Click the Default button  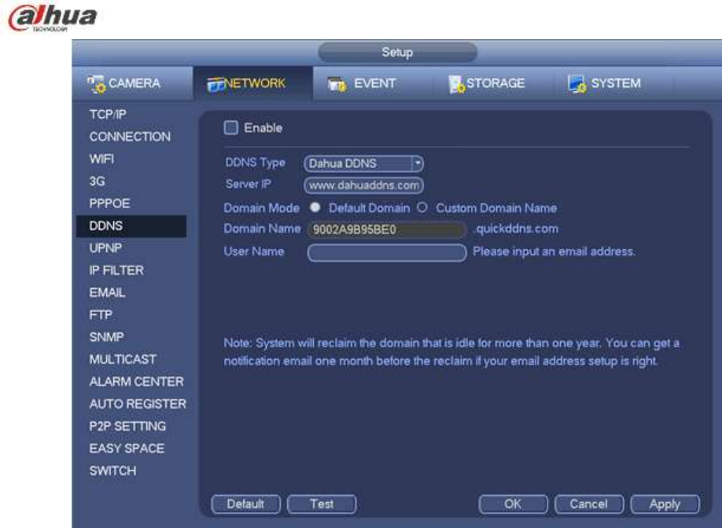click(x=245, y=504)
